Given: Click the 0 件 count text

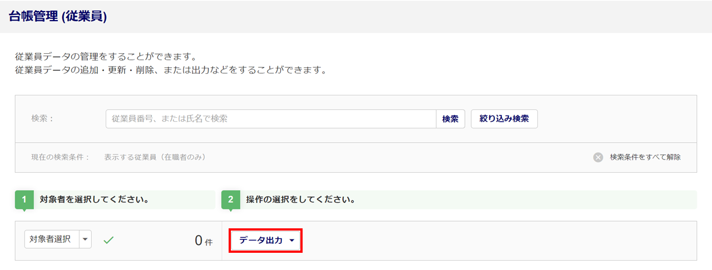Looking at the screenshot, I should tap(204, 241).
